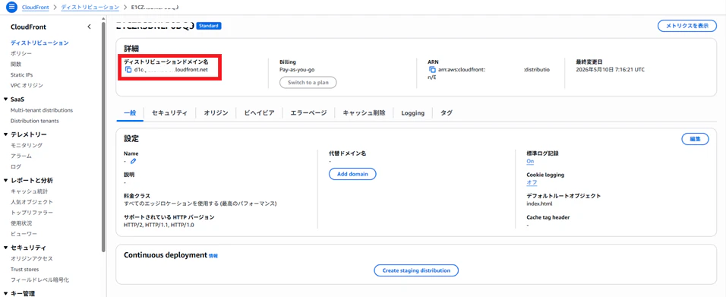Collapse the キー管理 sidebar section
Screen dimensions: 726x297
coord(5,293)
